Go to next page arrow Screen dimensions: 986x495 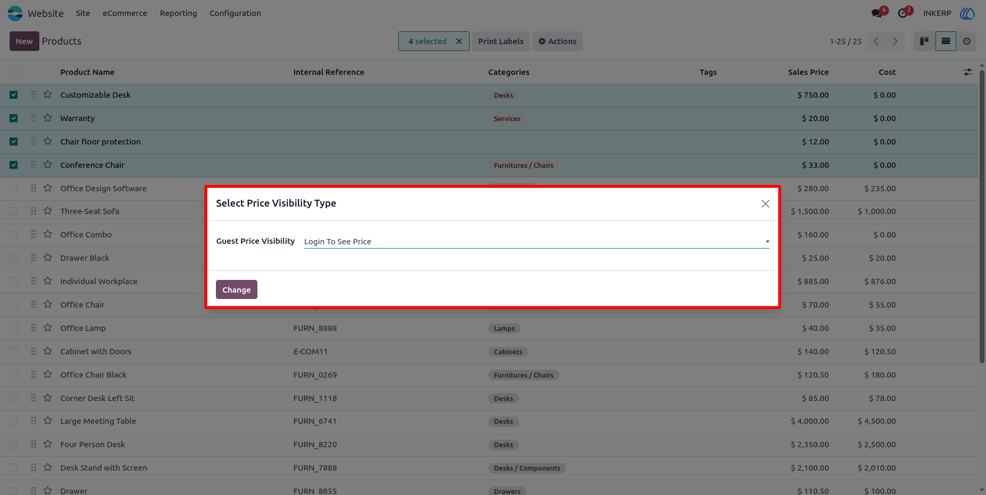click(x=895, y=41)
